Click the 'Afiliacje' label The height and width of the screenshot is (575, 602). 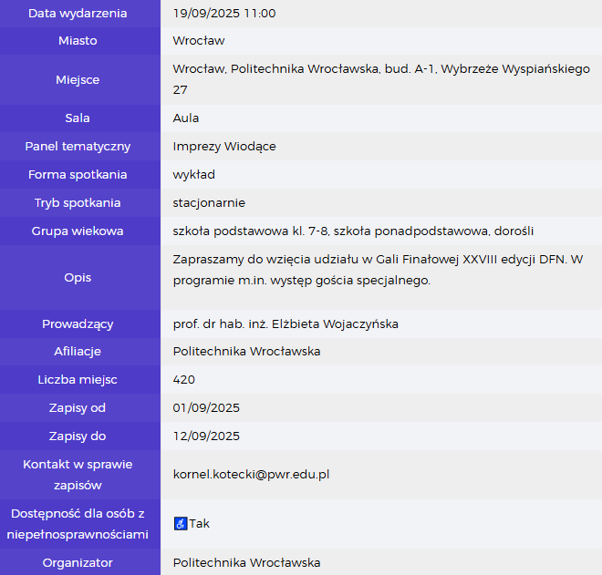[78, 352]
